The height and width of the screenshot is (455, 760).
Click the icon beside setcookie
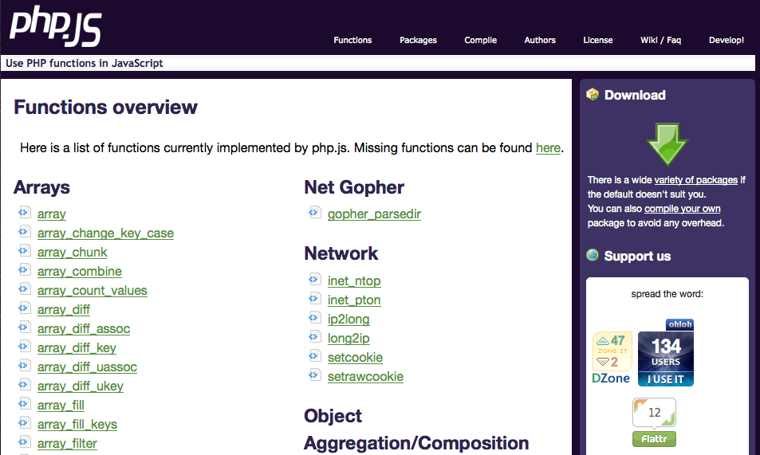click(x=315, y=356)
